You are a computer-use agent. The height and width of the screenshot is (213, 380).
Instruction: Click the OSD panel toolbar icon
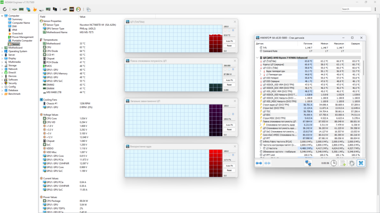coord(71,9)
